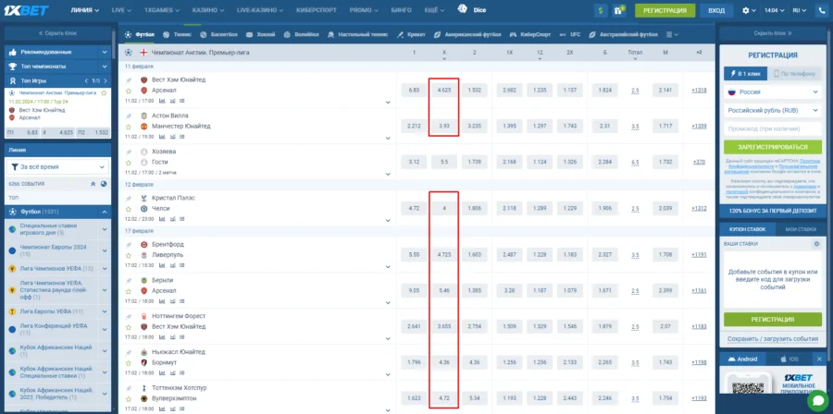Open the gift bonus icon in header
Screen dimensions: 833x414
620,10
